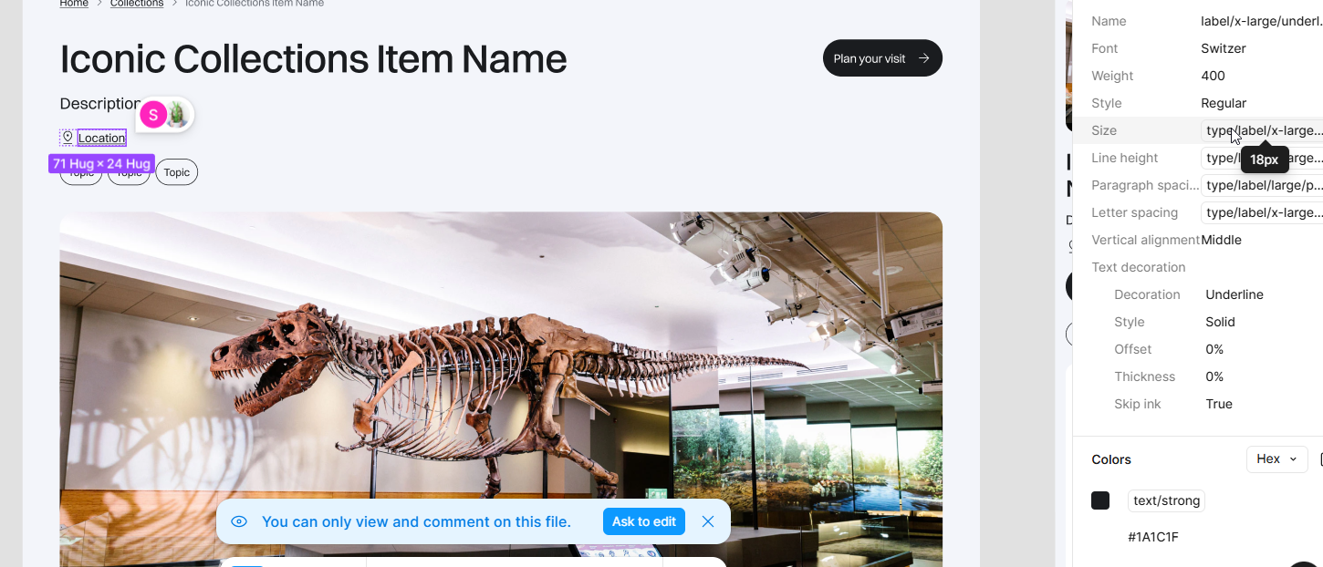Open the Hex color format dropdown
Image resolution: width=1323 pixels, height=567 pixels.
tap(1276, 459)
